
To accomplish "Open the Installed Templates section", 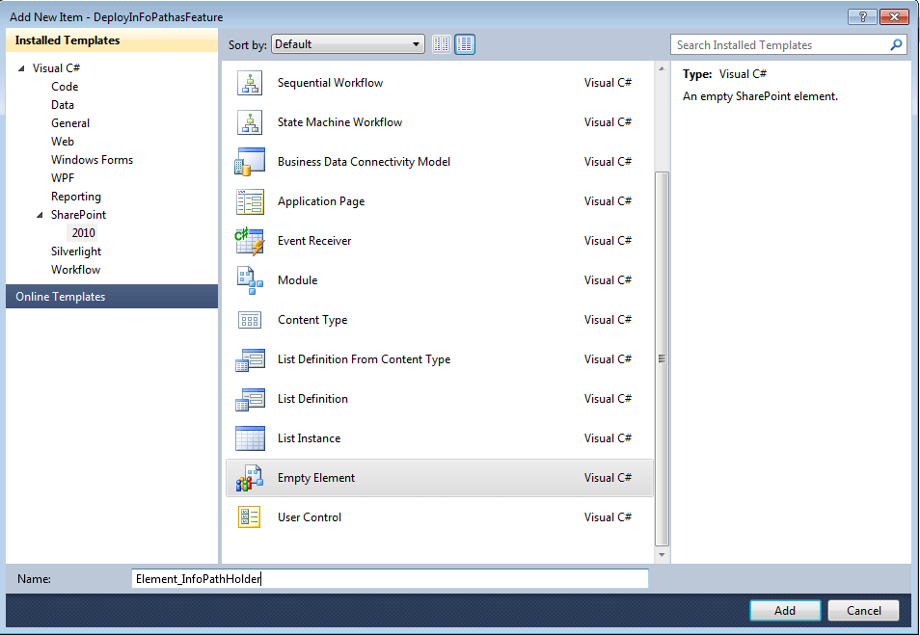I will coord(112,40).
